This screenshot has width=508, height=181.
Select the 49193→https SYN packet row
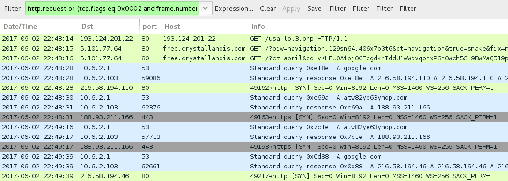click(254, 147)
